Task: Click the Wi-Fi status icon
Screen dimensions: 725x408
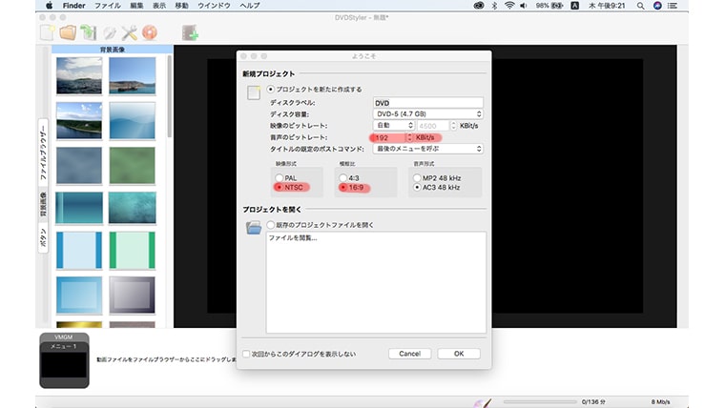Action: (509, 6)
